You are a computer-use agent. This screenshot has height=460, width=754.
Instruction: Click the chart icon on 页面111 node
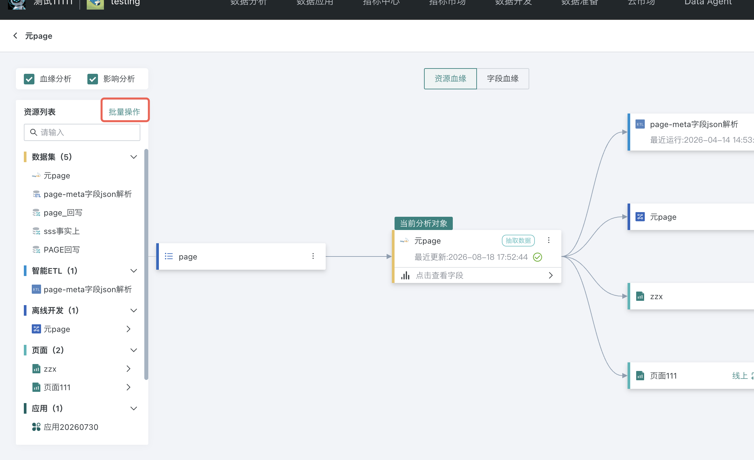(x=640, y=376)
